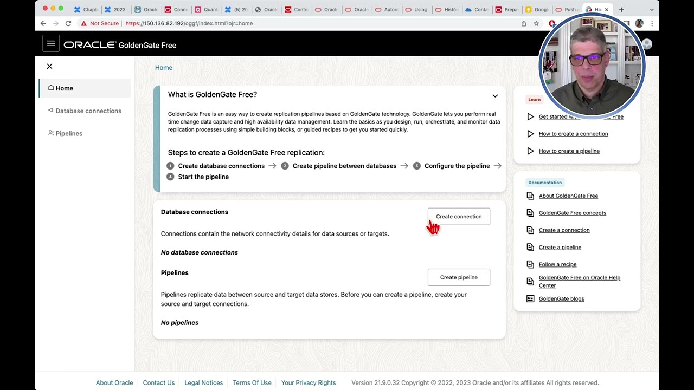Image resolution: width=694 pixels, height=390 pixels.
Task: Collapse the What is GoldenGate Free section
Action: point(495,96)
